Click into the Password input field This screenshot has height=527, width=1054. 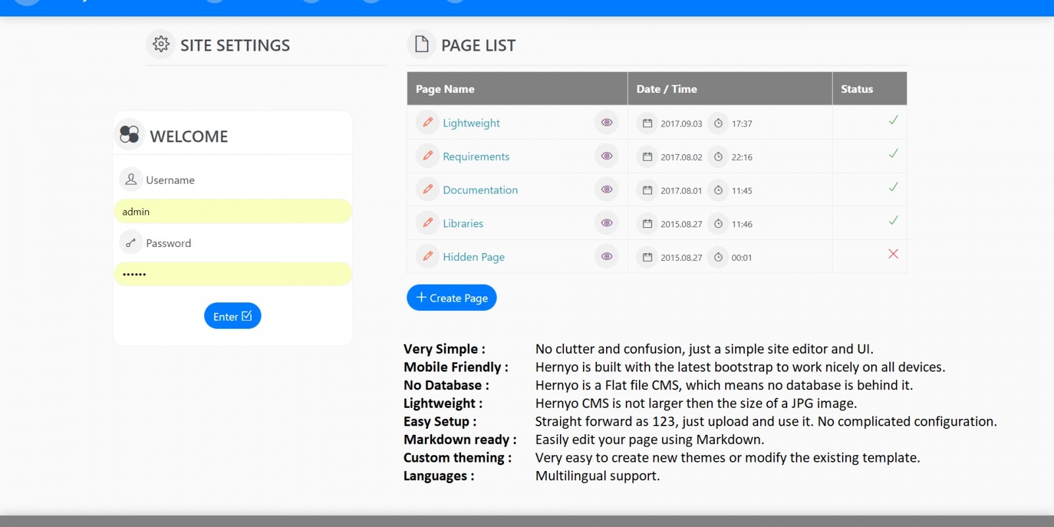click(x=233, y=274)
